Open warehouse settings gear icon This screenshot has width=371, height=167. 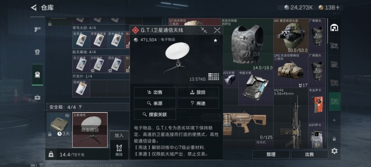334,151
